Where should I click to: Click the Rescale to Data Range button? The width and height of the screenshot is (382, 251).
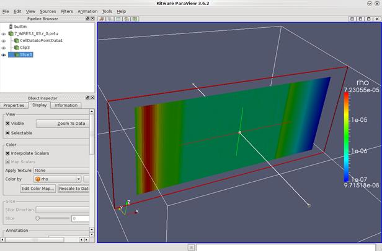(x=74, y=189)
